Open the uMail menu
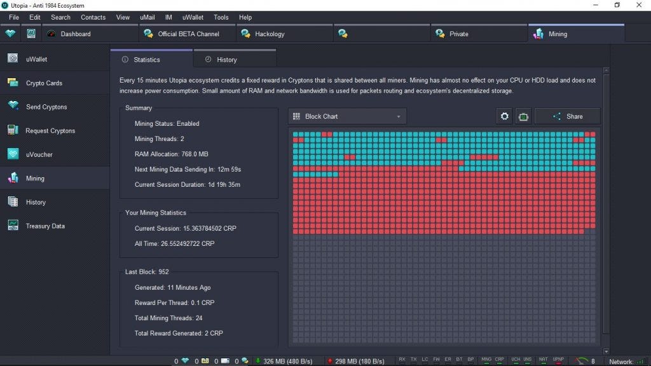This screenshot has width=651, height=366. point(147,17)
